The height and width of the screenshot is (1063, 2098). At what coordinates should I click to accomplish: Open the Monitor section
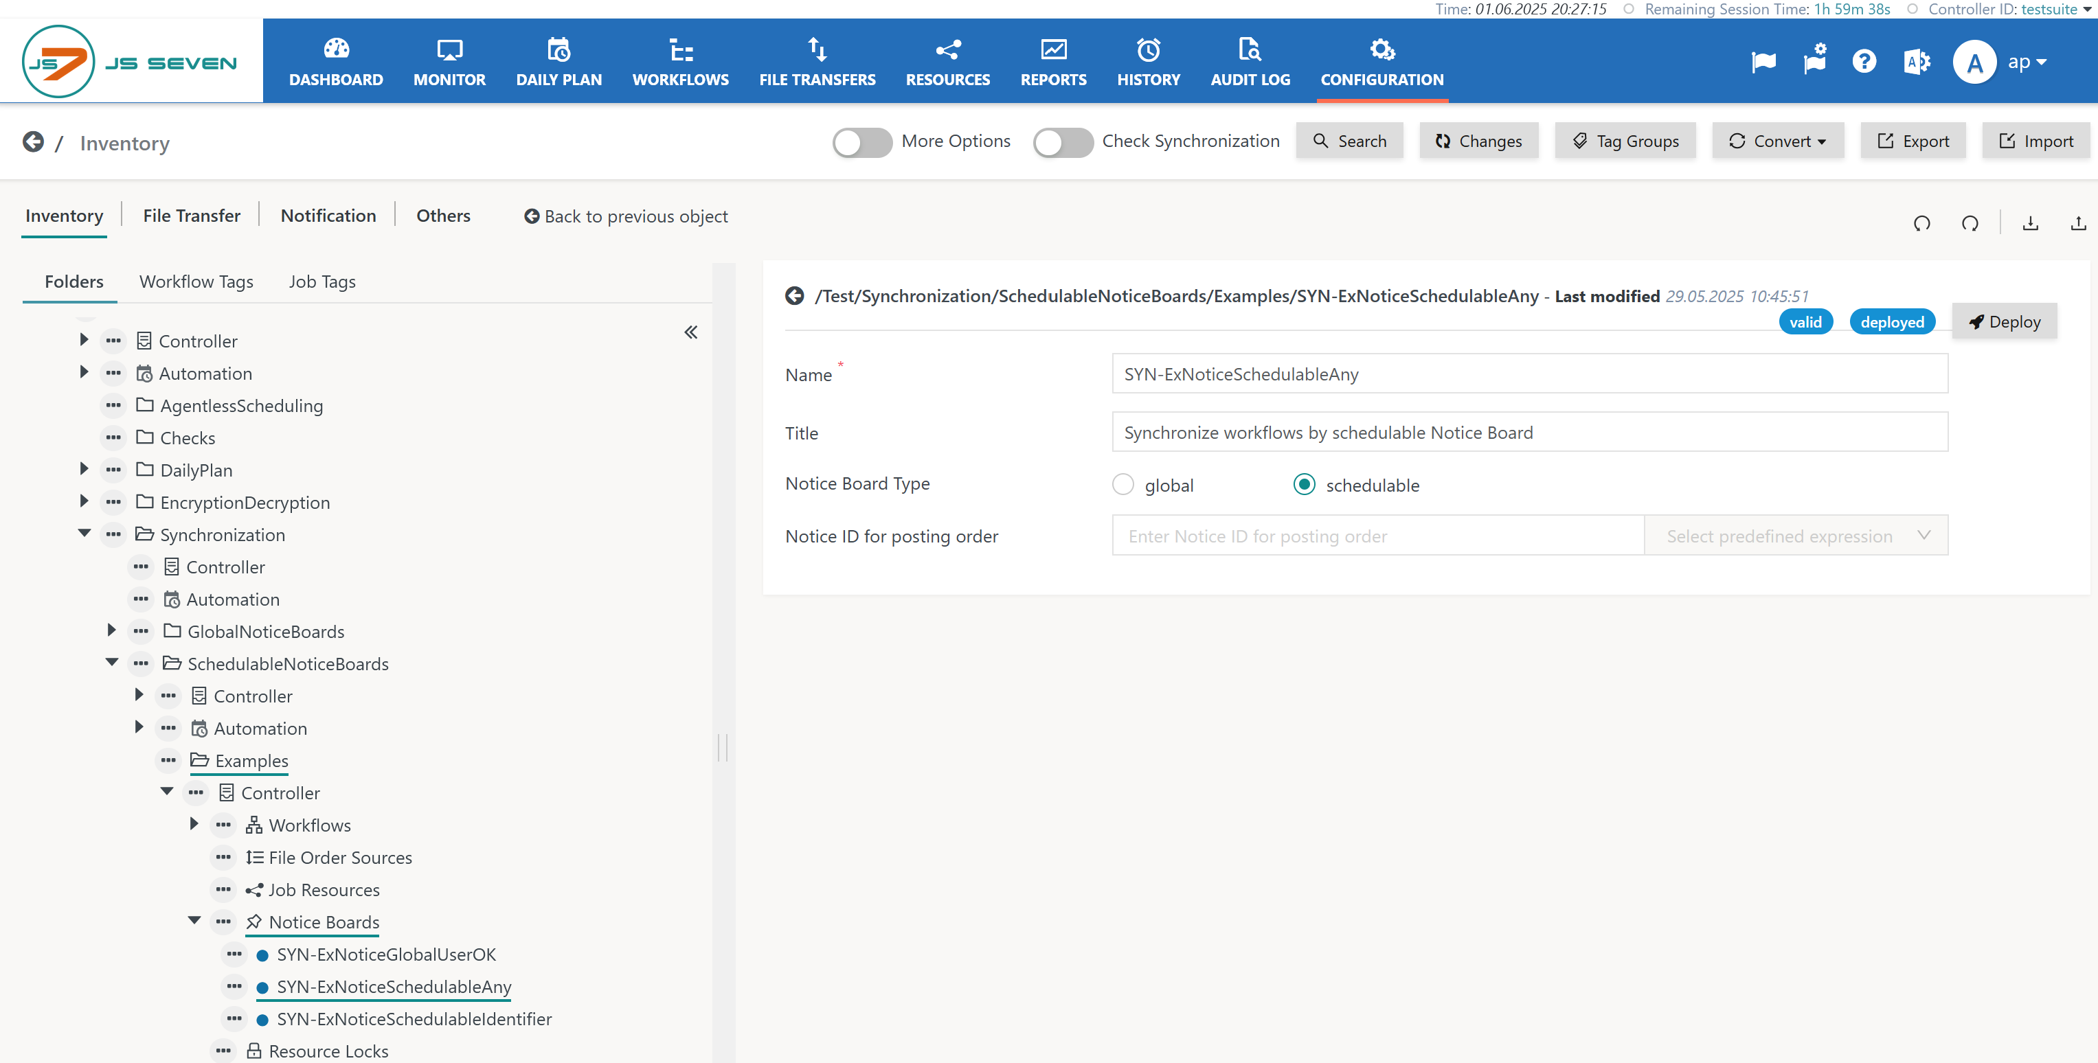449,62
